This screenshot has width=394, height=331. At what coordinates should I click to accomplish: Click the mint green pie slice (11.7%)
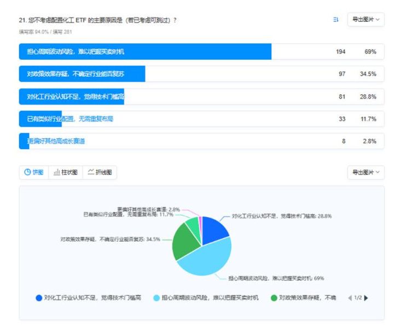tap(194, 226)
